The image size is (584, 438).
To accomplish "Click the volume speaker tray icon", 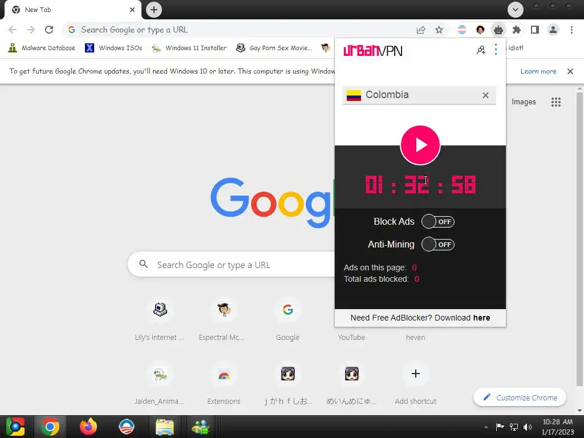I will [x=528, y=427].
